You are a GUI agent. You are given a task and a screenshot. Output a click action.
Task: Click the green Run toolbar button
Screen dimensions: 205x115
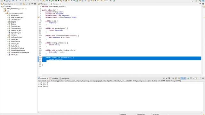coord(52,1)
